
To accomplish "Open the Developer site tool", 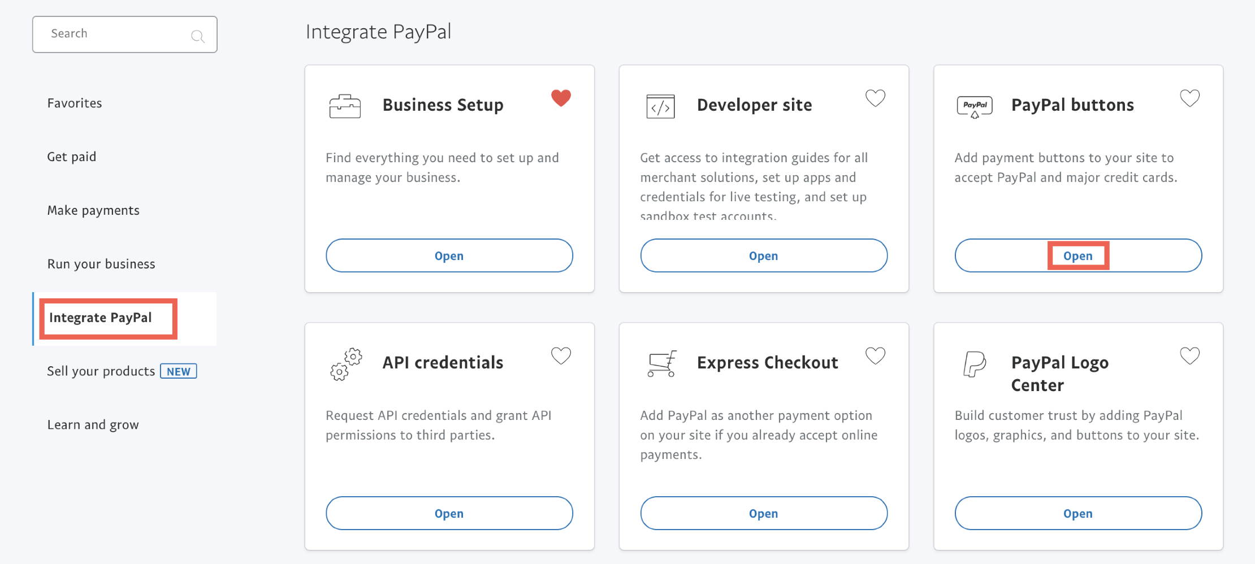I will pos(764,255).
